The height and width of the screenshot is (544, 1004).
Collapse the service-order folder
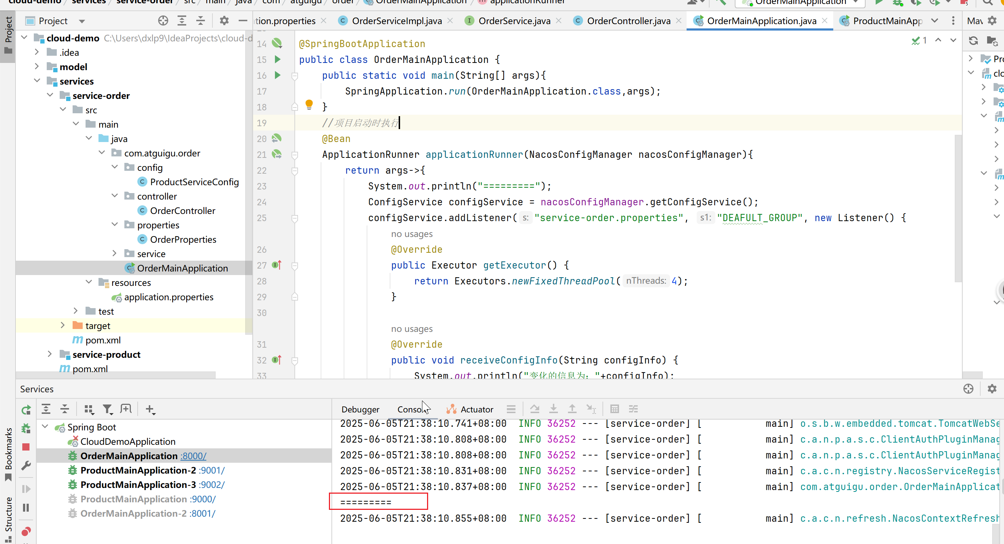click(x=50, y=95)
